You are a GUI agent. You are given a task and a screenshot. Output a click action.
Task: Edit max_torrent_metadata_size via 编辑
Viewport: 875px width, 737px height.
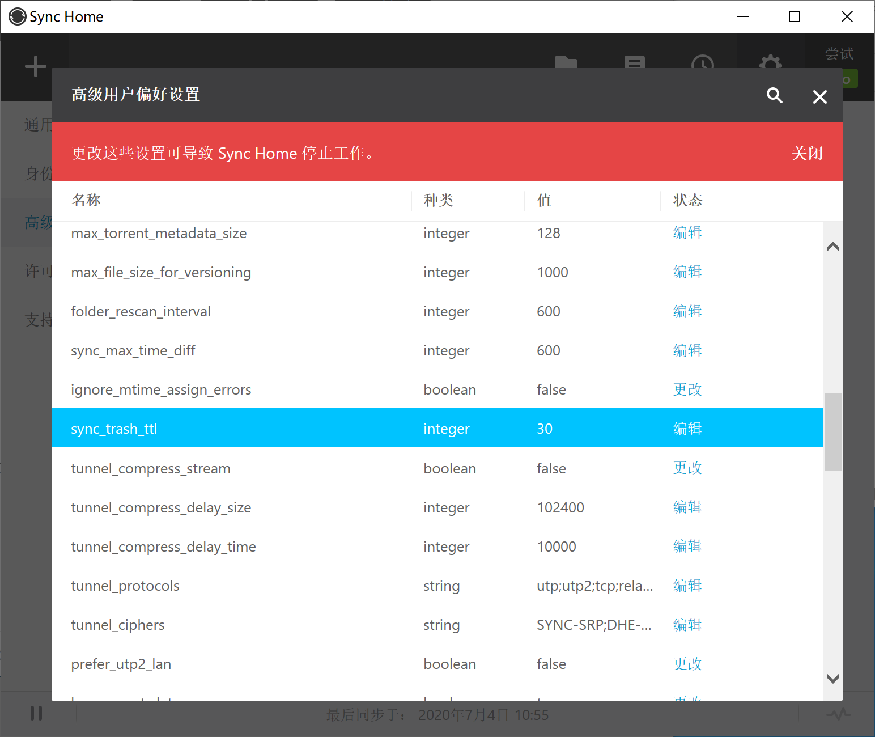tap(687, 232)
